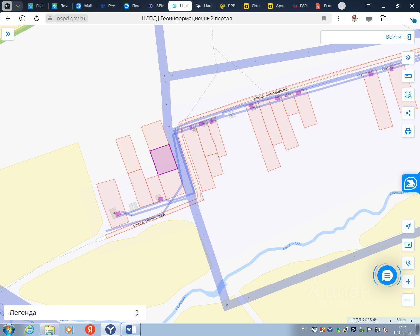The width and height of the screenshot is (420, 336).
Task: Open the tab group counter showing 13
Action: [7, 6]
